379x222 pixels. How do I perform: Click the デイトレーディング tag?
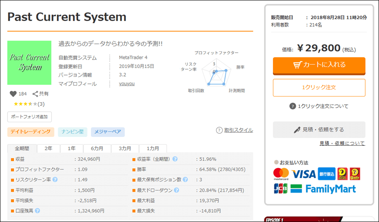point(31,132)
